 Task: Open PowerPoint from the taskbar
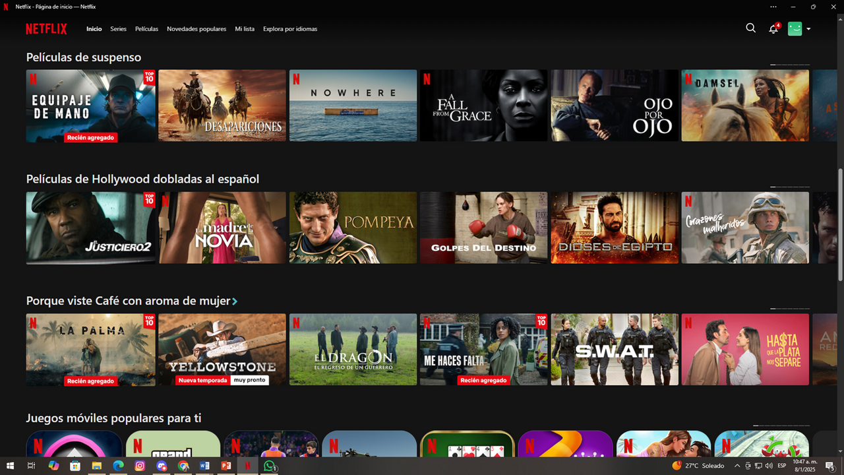click(x=226, y=466)
